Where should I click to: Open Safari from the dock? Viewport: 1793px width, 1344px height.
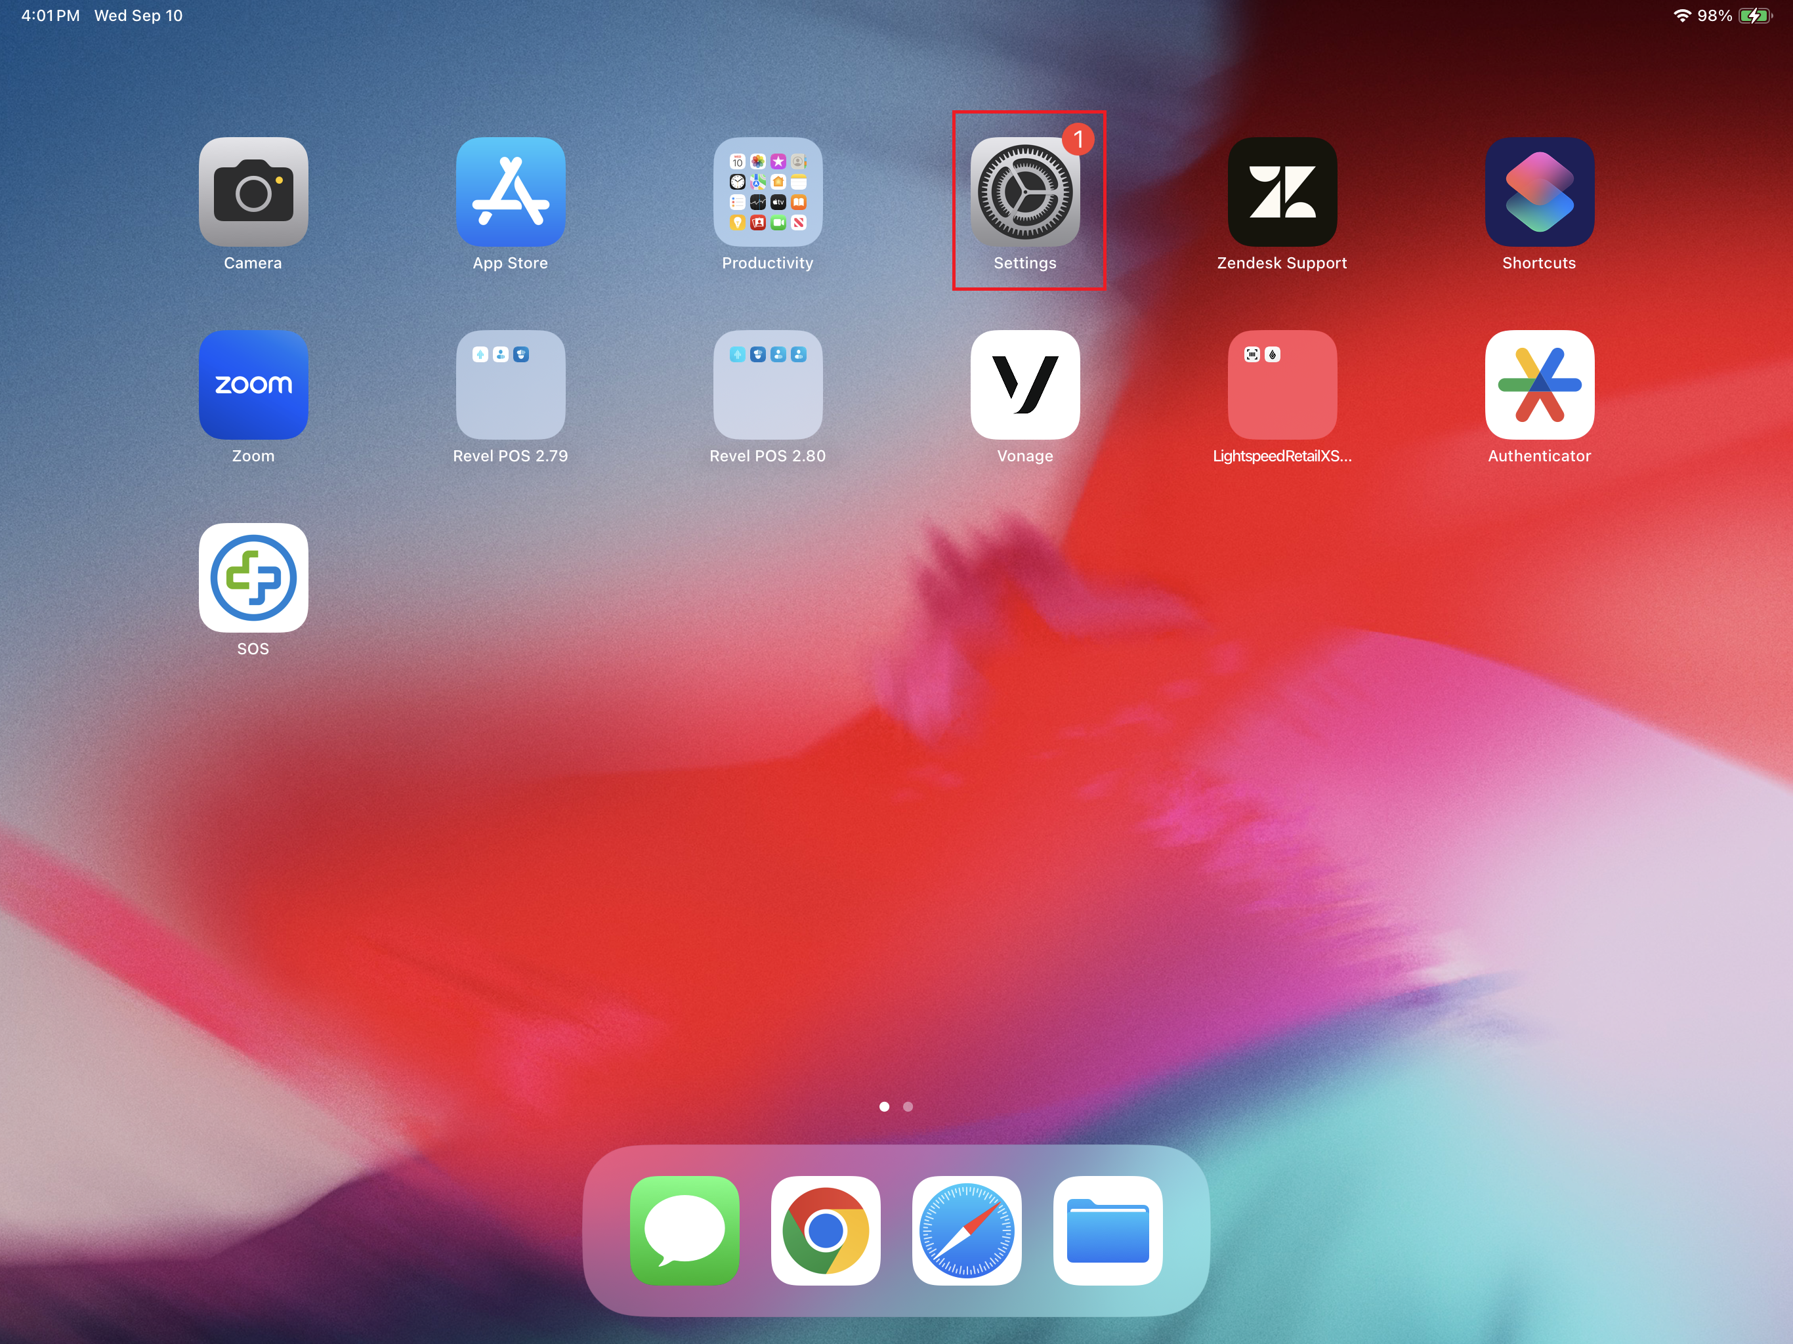coord(967,1230)
